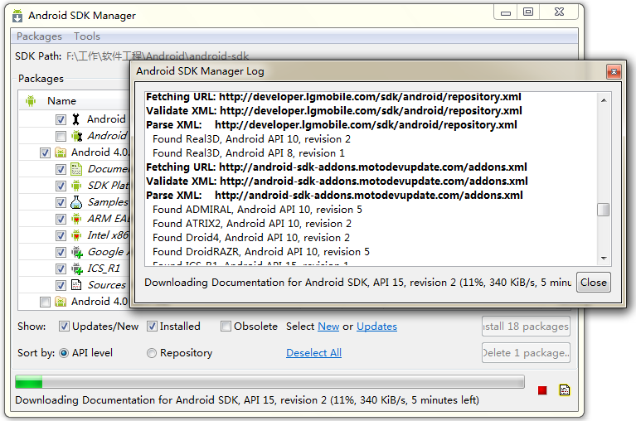The image size is (636, 421).
Task: Click the log scrollbar up arrow
Action: (604, 100)
